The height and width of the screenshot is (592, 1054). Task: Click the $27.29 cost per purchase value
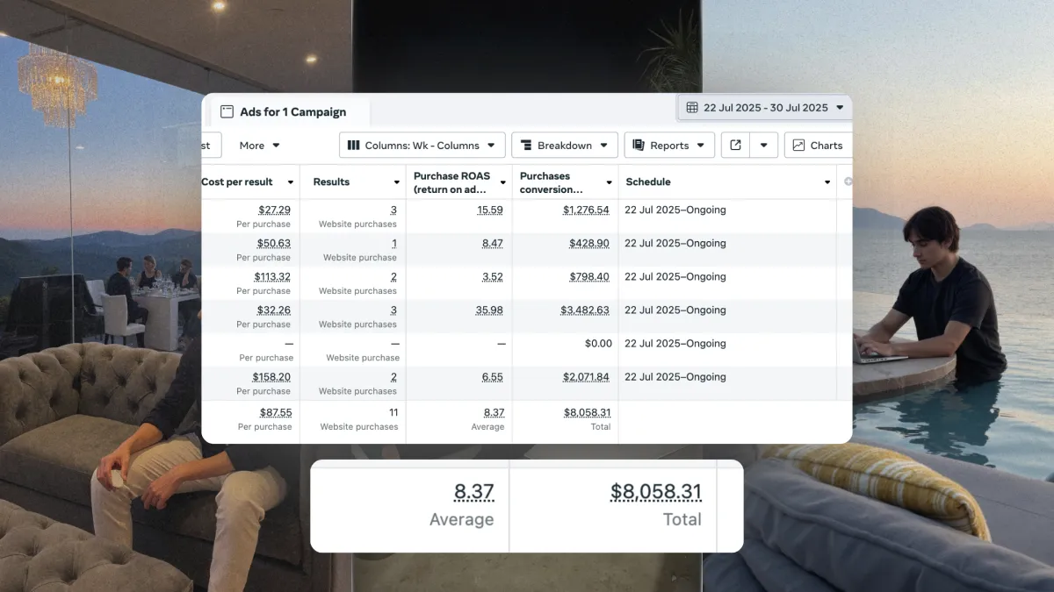tap(274, 210)
